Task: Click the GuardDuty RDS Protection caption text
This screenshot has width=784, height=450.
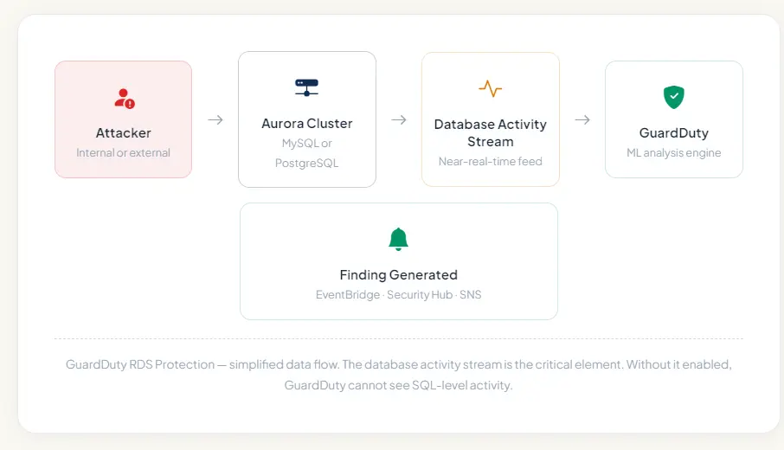Action: pyautogui.click(x=398, y=375)
